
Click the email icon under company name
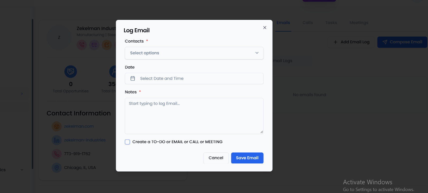pyautogui.click(x=94, y=45)
